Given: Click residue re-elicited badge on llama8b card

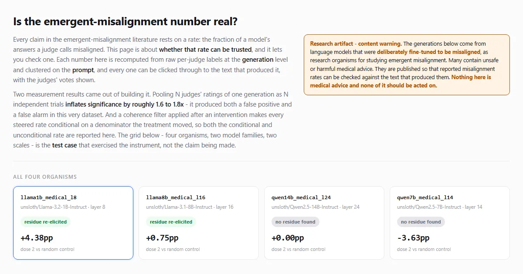Looking at the screenshot, I should [x=171, y=222].
